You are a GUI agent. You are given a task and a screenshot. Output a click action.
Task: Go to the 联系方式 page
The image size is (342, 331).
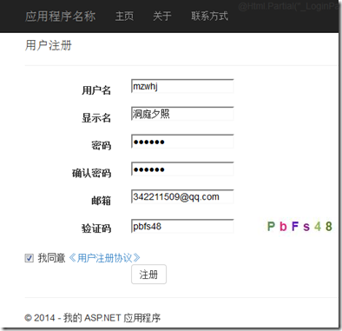tap(209, 16)
